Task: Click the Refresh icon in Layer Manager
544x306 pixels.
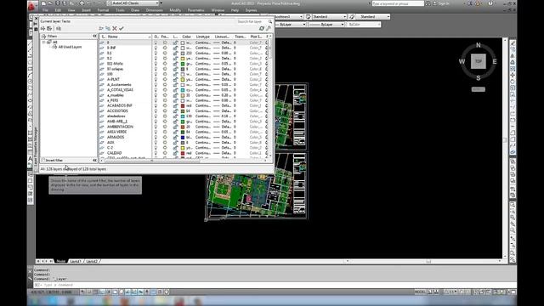Action: 262,28
